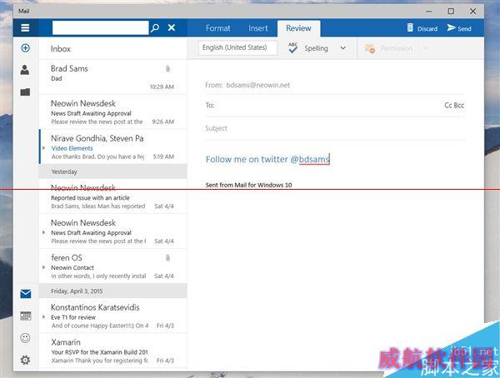
Task: Click the misspelled word bdsams in body
Action: [314, 159]
